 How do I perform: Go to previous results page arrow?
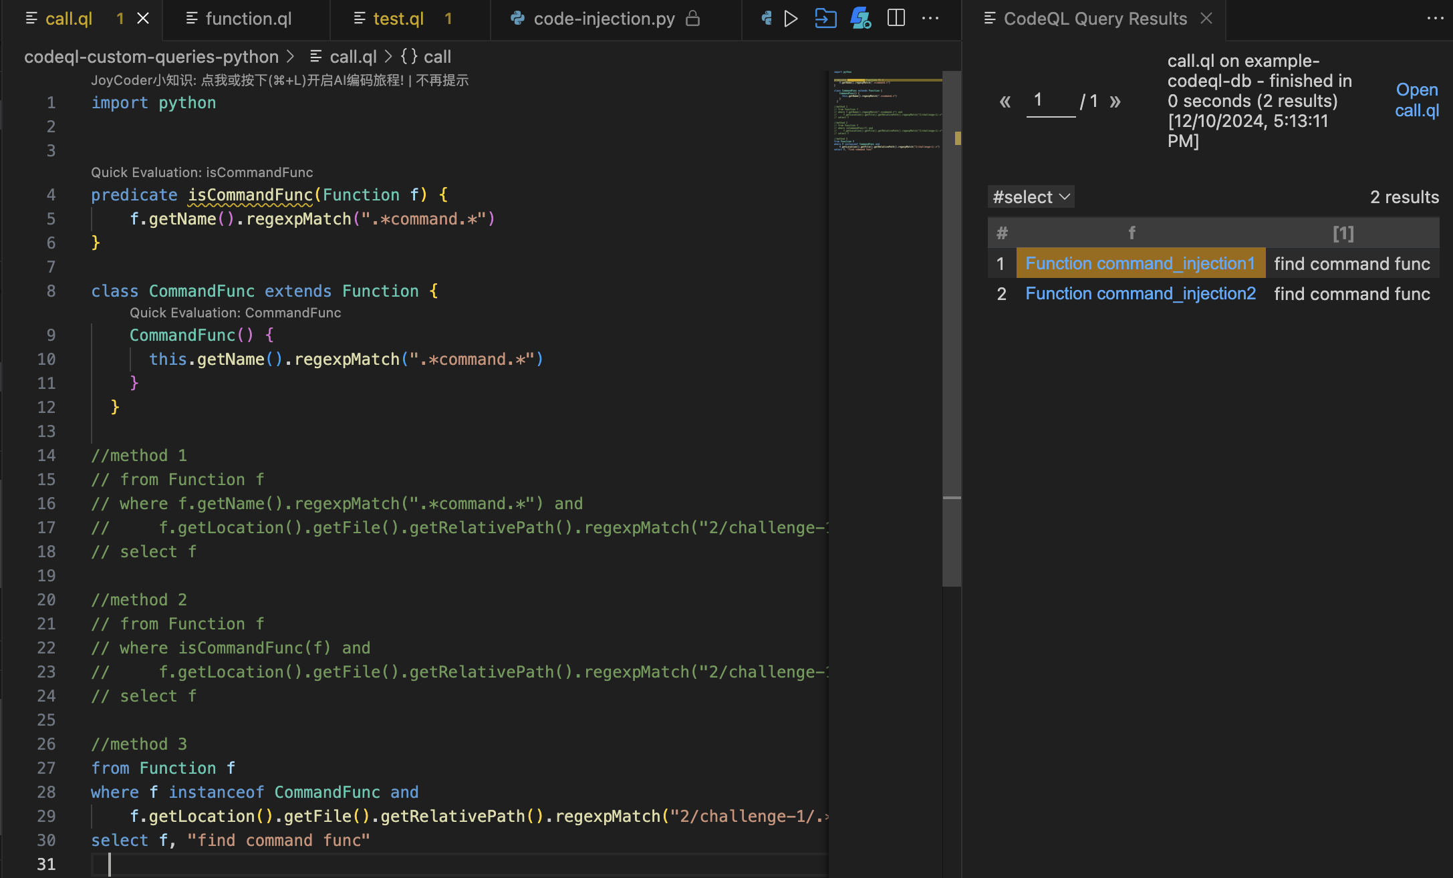click(1005, 102)
